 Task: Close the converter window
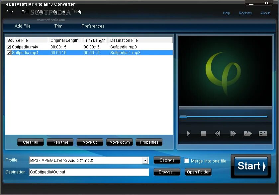(266, 3)
